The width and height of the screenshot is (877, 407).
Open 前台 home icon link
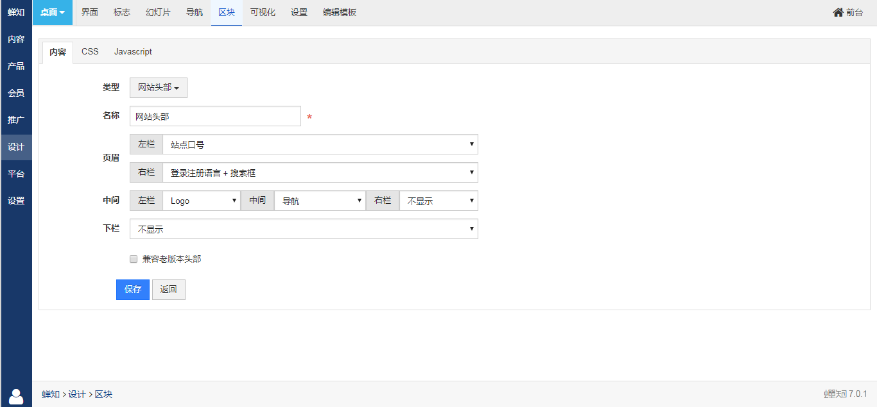pos(847,12)
